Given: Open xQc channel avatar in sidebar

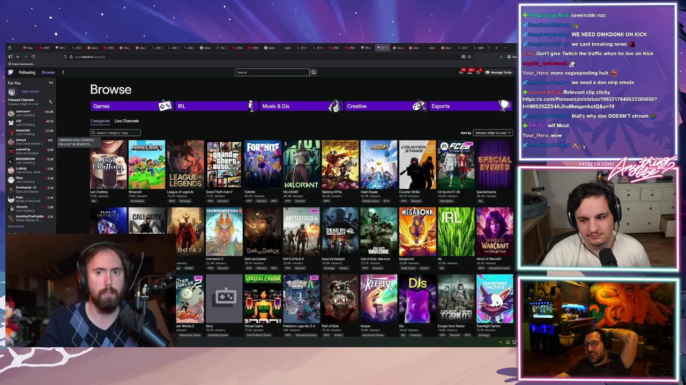Looking at the screenshot, I should pos(11,123).
